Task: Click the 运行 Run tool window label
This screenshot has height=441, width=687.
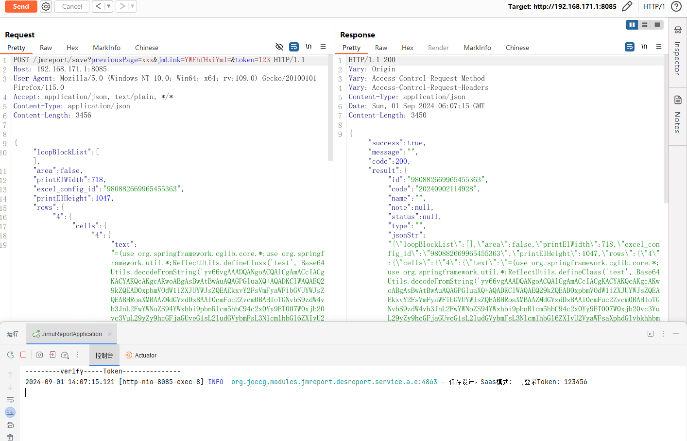Action: point(13,334)
